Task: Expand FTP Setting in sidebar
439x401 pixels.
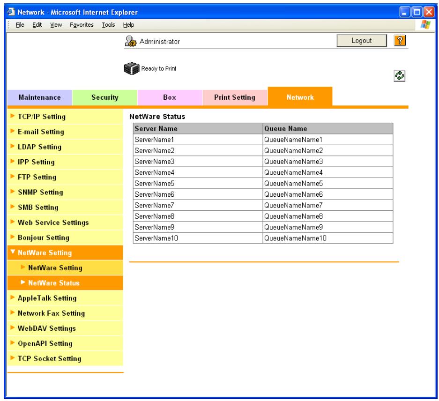Action: tap(65, 177)
